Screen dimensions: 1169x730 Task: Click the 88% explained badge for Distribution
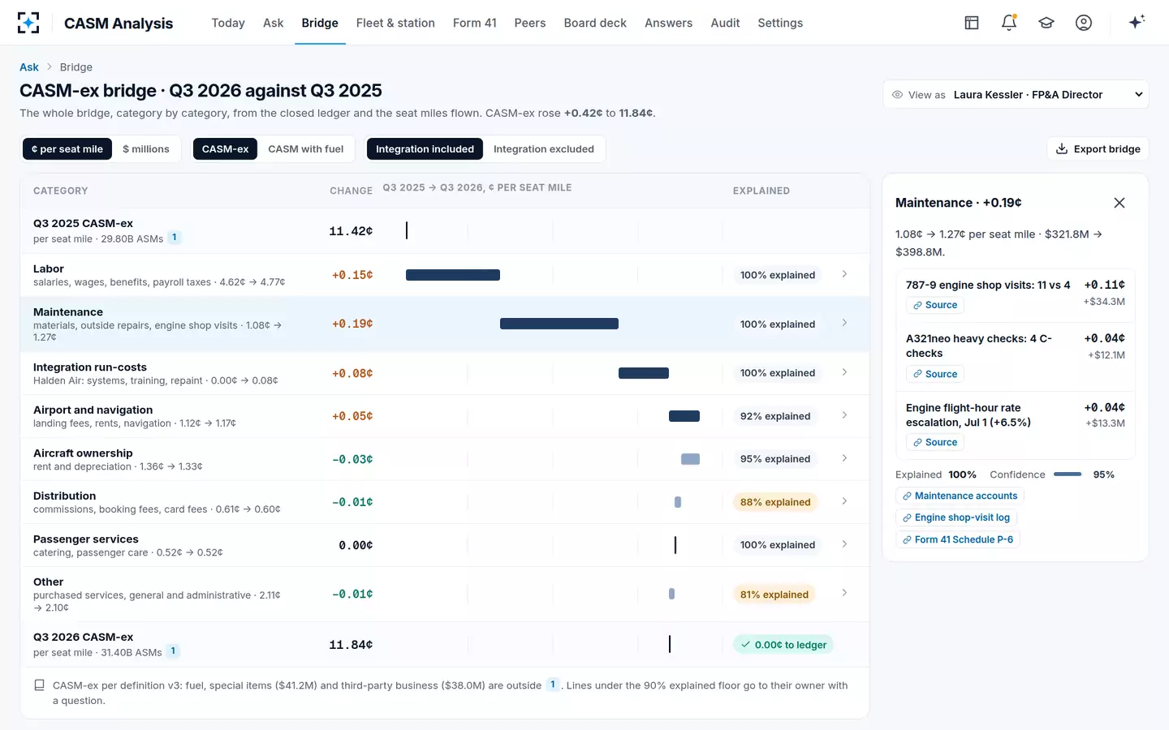coord(775,502)
